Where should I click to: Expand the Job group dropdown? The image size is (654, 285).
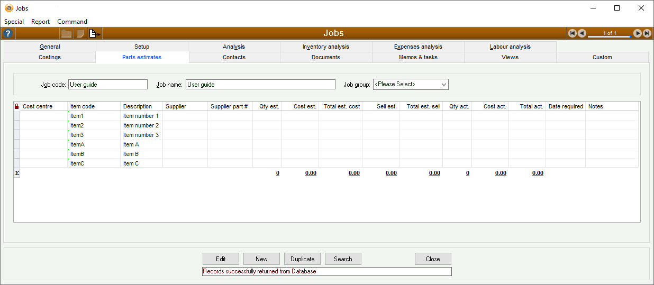point(443,84)
